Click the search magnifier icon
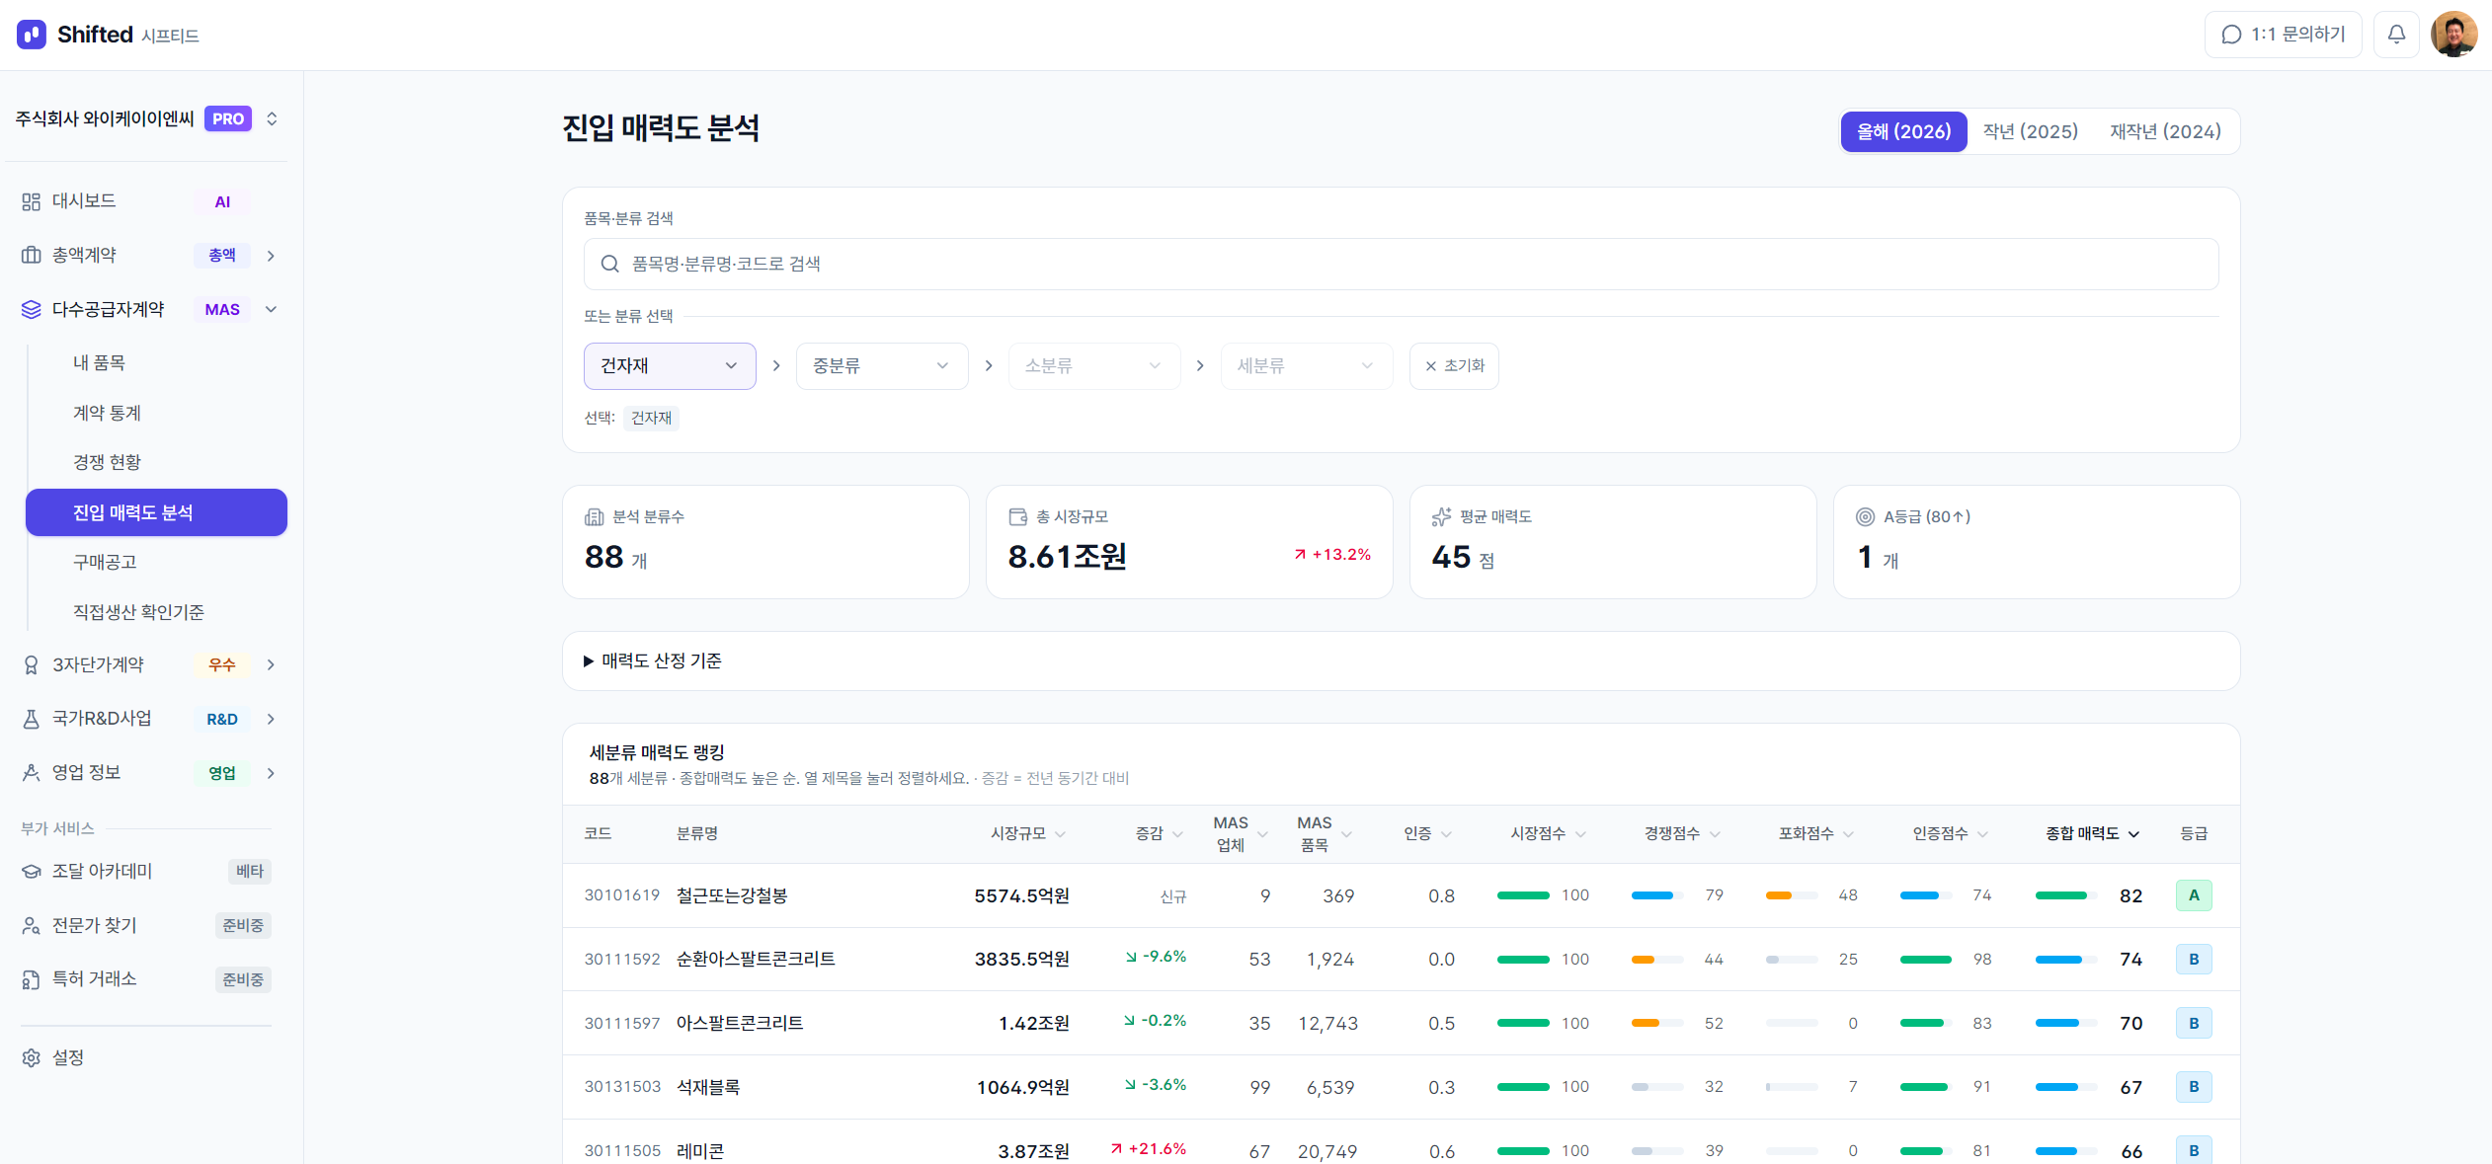The height and width of the screenshot is (1164, 2492). point(610,264)
